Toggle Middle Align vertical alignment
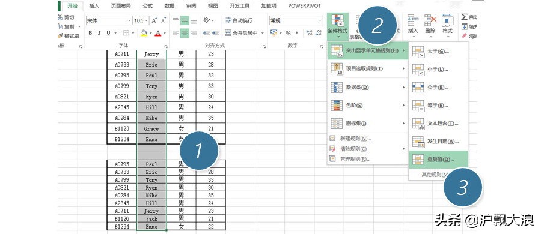This screenshot has height=234, width=541. pyautogui.click(x=185, y=20)
